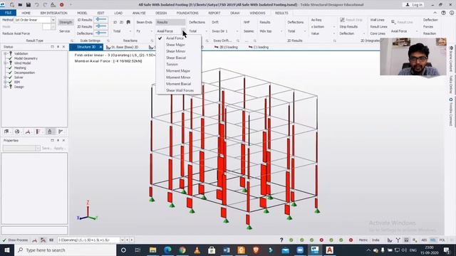The image size is (456, 256).
Task: Expand the Wind Model tree node
Action: coord(5,63)
